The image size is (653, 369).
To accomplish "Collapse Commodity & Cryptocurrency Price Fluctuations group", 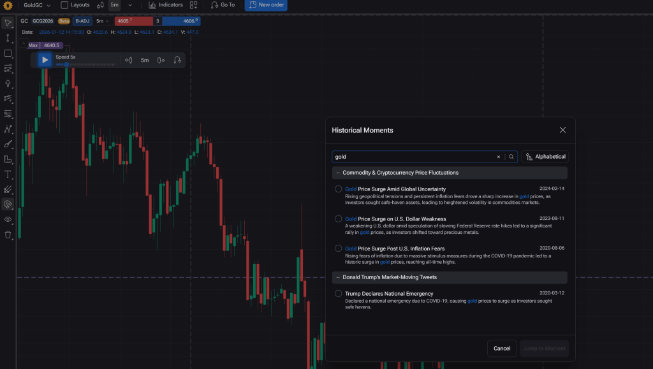I will click(450, 173).
